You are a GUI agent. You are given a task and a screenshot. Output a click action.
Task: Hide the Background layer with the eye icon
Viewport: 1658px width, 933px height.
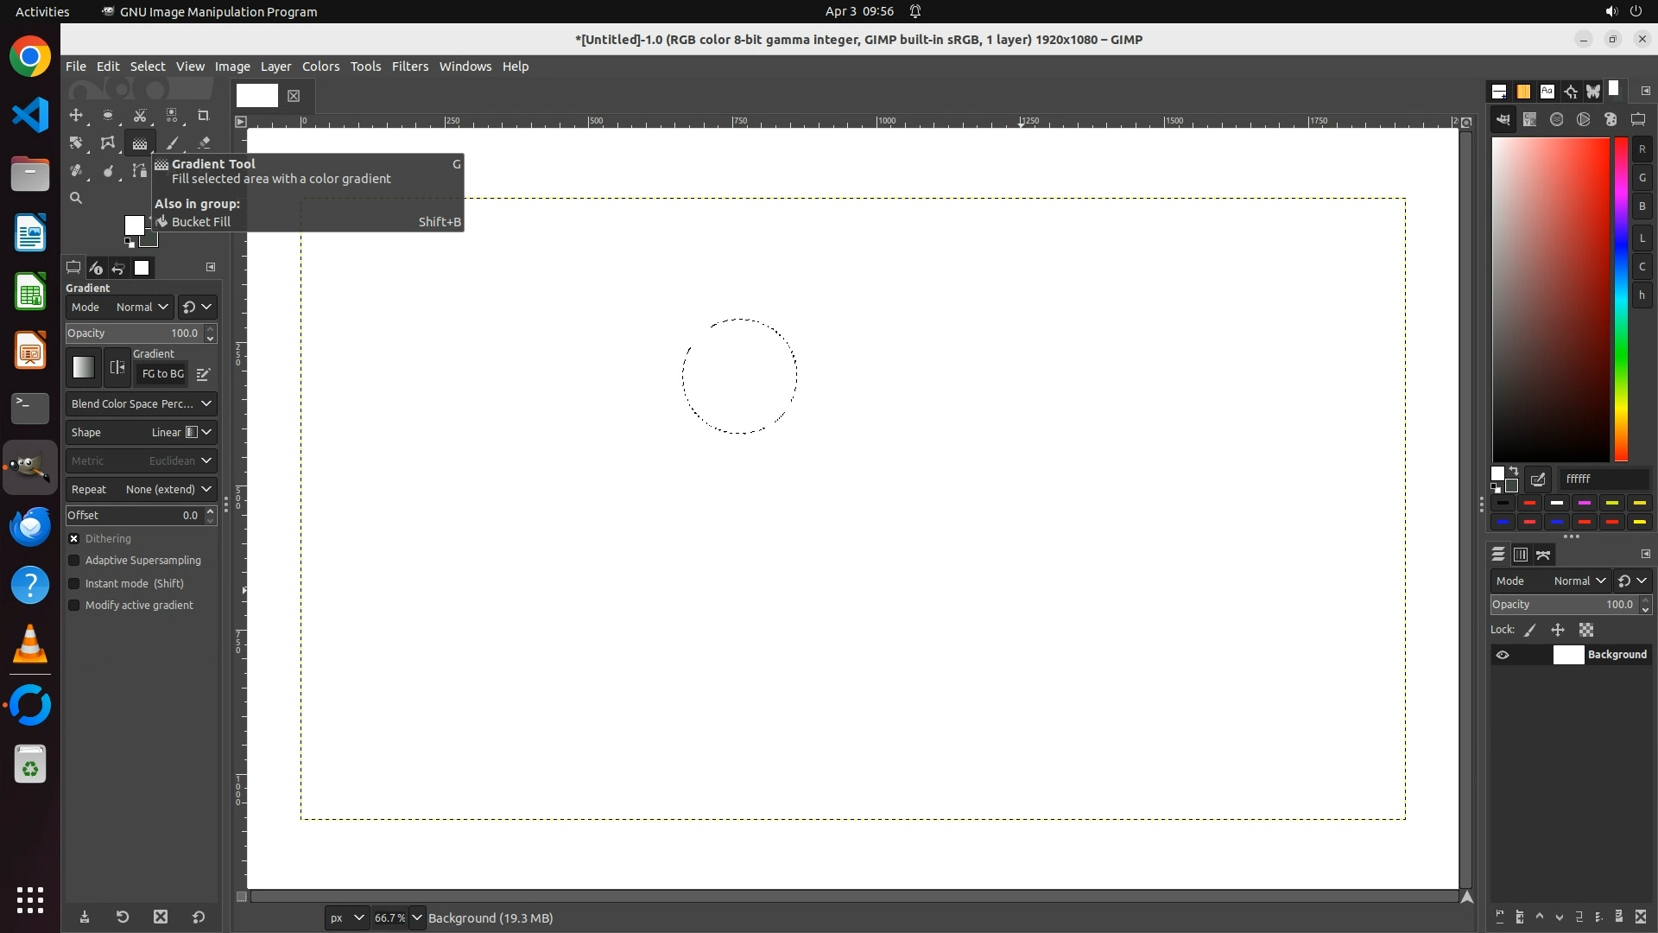(x=1503, y=655)
